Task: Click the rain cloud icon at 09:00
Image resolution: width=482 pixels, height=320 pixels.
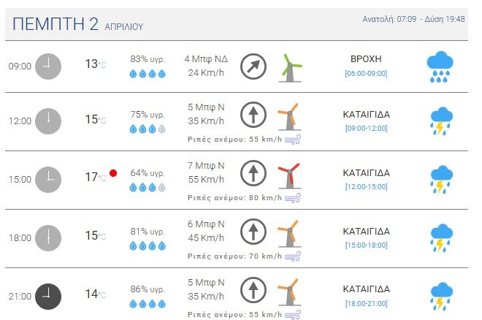Action: 440,66
